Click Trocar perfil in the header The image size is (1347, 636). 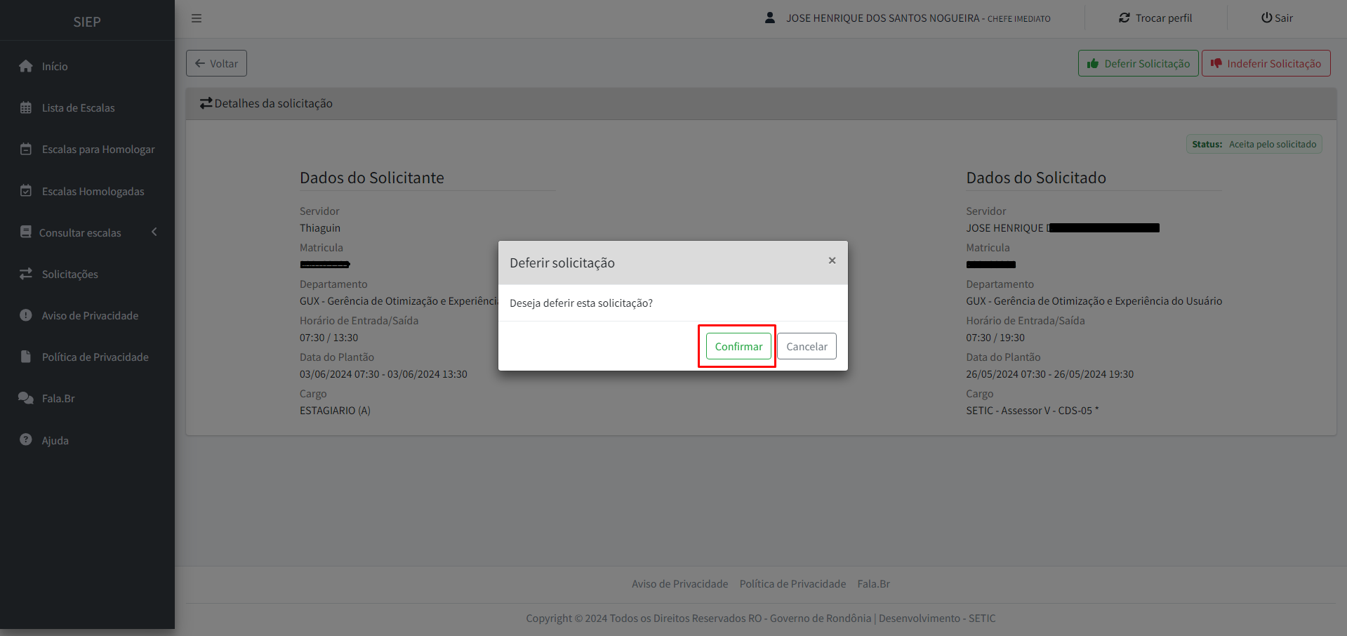[x=1155, y=18]
